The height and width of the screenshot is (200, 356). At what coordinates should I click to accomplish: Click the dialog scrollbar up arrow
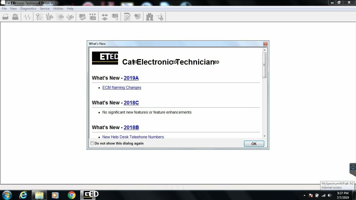click(x=265, y=50)
